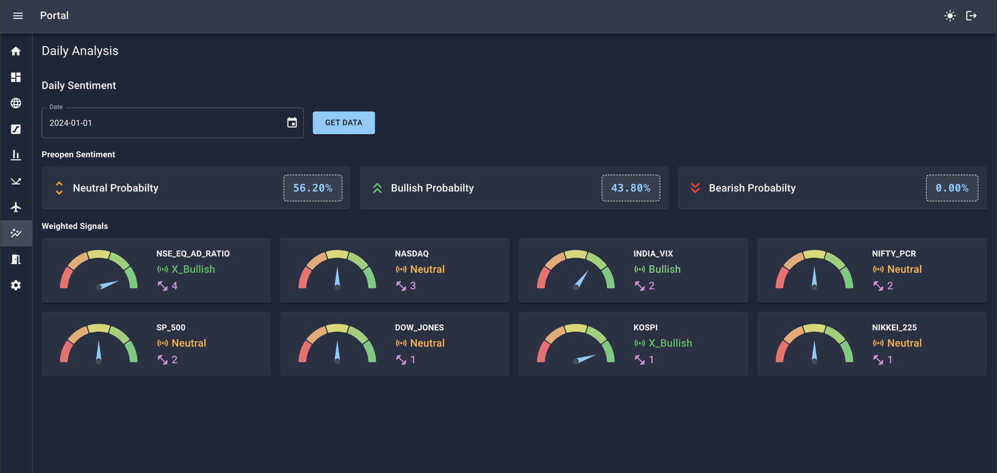Open the dashboard grid icon

coord(16,77)
